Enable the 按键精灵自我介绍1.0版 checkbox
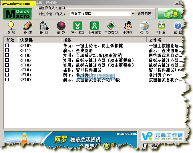Screen dimensions: 193x153 (7, 80)
